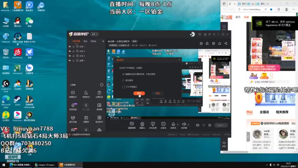The image size is (298, 168).
Task: Open the 首页 tab on the Douyu page
Action: click(238, 17)
